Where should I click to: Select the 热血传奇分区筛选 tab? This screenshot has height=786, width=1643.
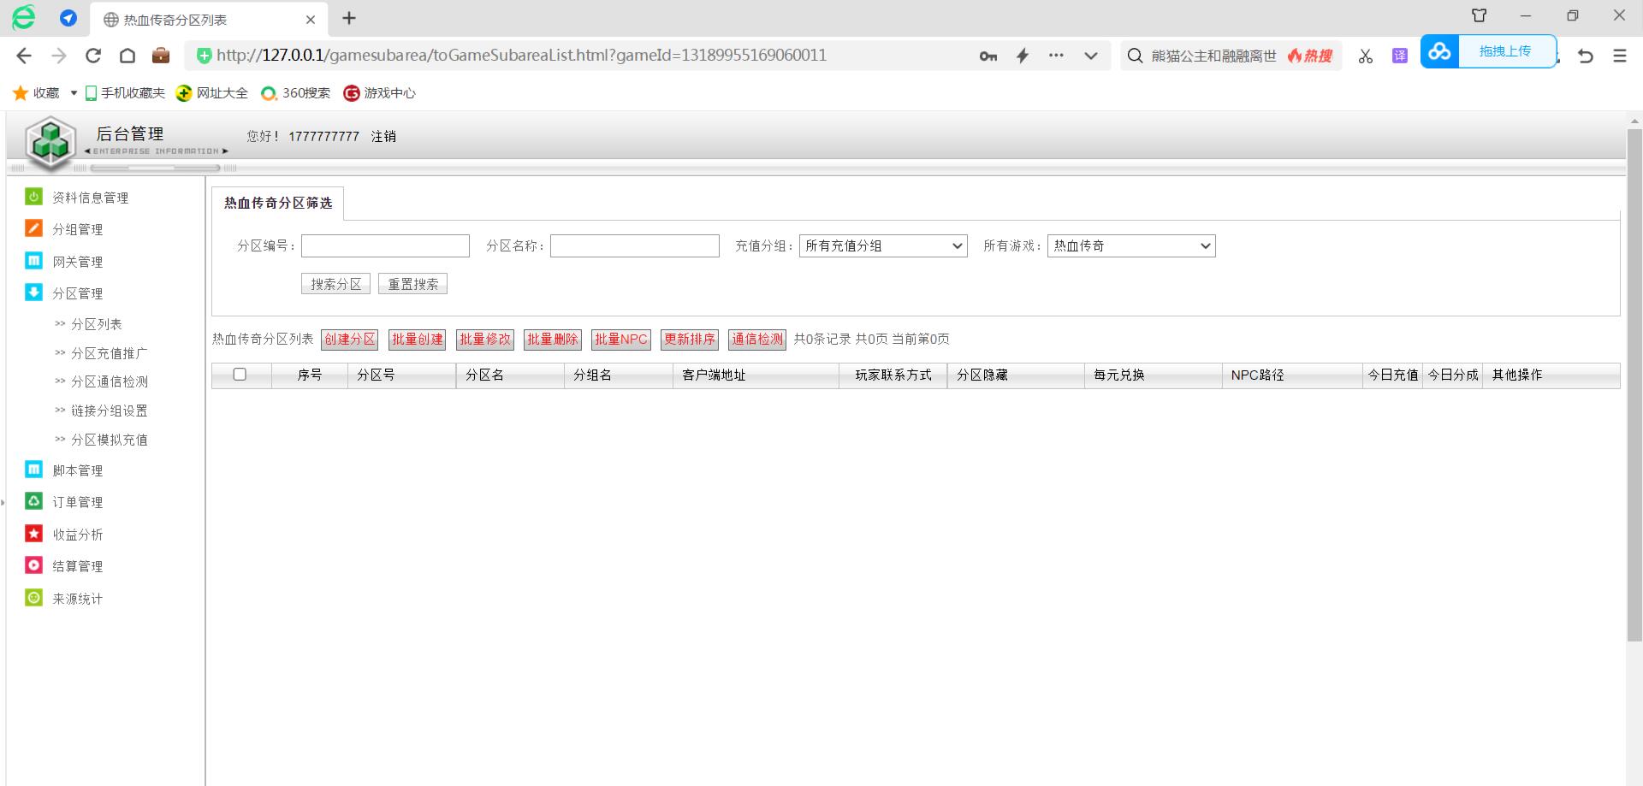pos(278,204)
